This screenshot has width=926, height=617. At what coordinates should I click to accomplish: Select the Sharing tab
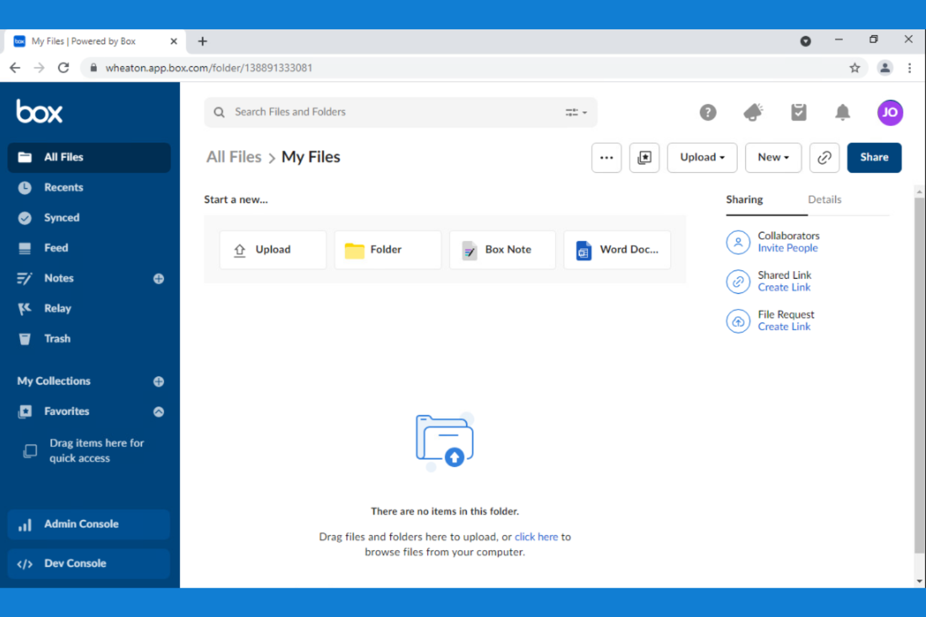(744, 199)
